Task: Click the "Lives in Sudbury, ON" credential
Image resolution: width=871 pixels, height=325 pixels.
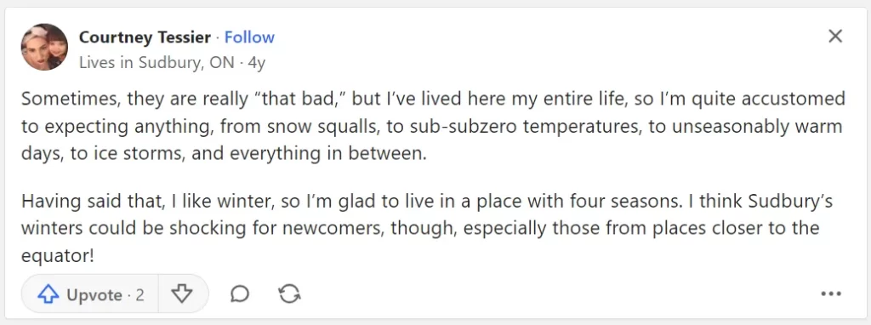Action: tap(157, 63)
